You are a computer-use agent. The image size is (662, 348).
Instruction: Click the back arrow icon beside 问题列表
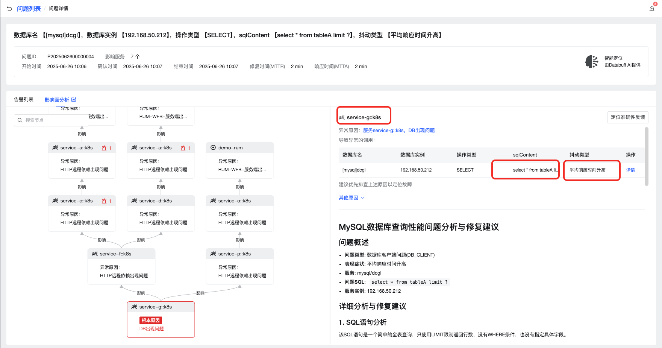[x=9, y=8]
